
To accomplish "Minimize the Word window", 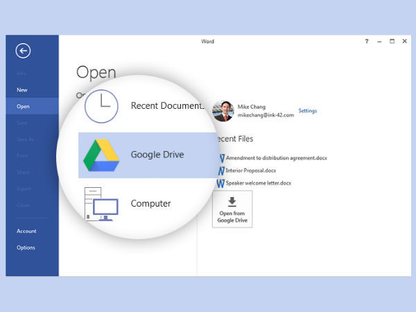I will click(x=379, y=42).
